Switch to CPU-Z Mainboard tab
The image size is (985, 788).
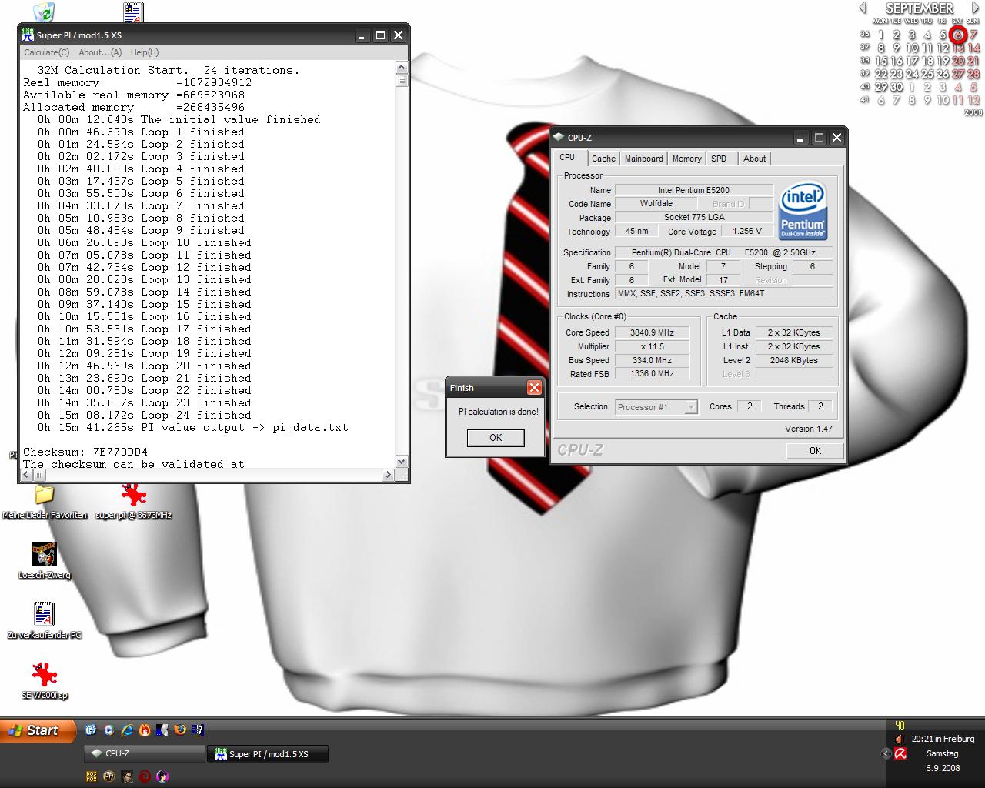tap(643, 159)
